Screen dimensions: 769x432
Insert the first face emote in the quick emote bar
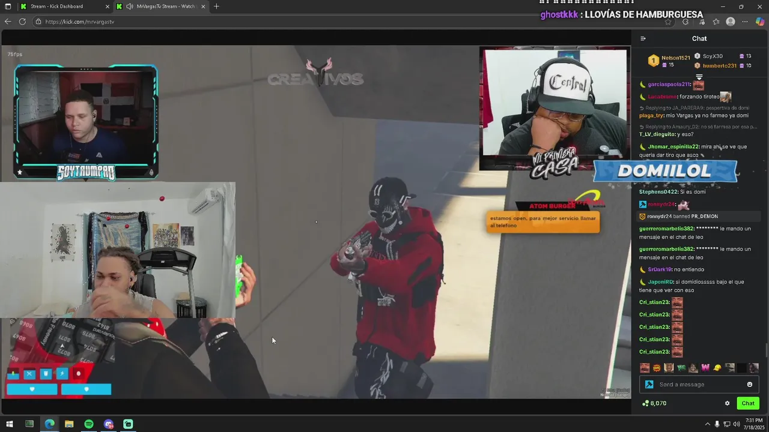(x=645, y=368)
